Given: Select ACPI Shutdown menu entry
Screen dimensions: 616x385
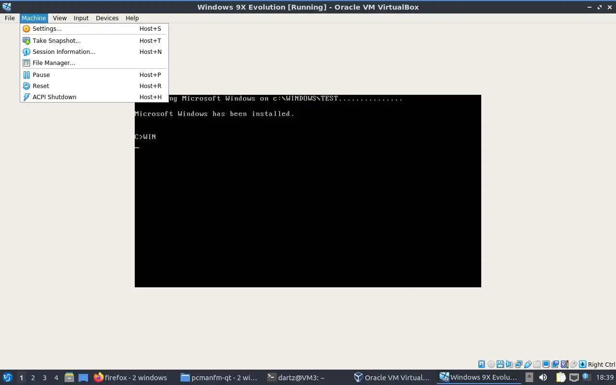Looking at the screenshot, I should click(x=94, y=97).
